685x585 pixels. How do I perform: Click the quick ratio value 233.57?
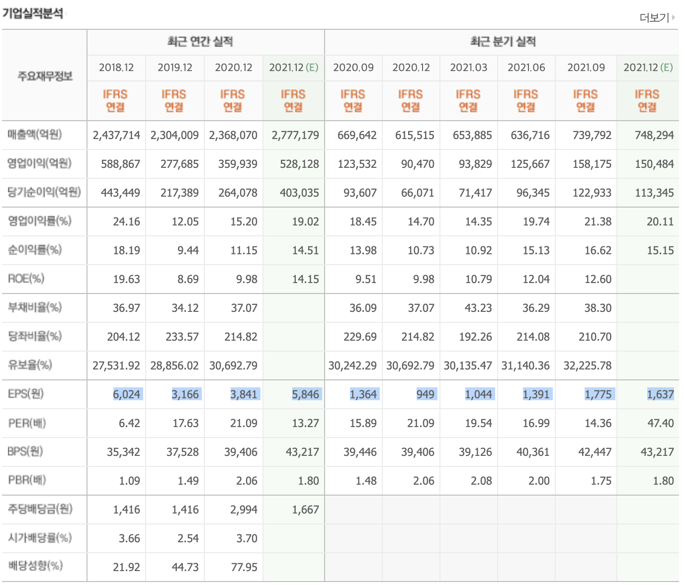coord(182,337)
